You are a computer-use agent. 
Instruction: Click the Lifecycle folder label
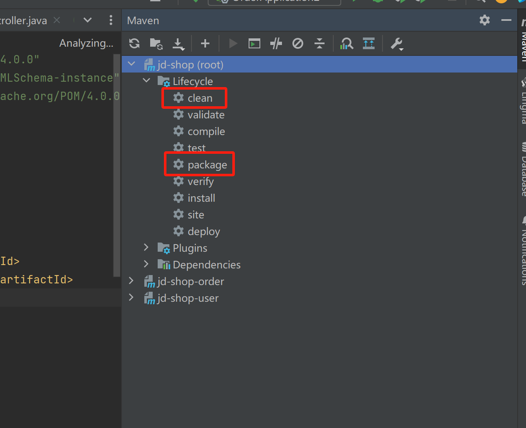click(x=193, y=81)
